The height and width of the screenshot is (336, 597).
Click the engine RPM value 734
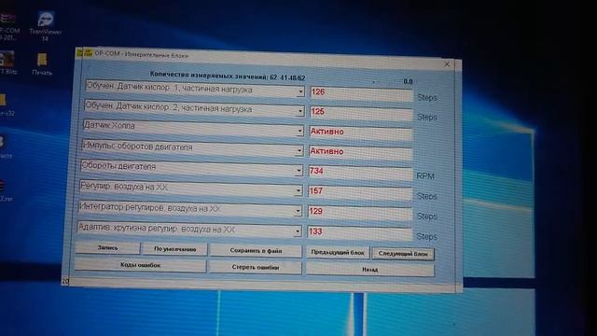pos(360,173)
